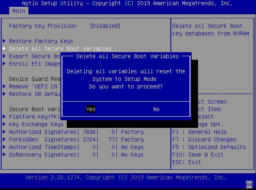The image size is (256, 190).
Task: Click the 7836 size value
Action: (x=89, y=132)
